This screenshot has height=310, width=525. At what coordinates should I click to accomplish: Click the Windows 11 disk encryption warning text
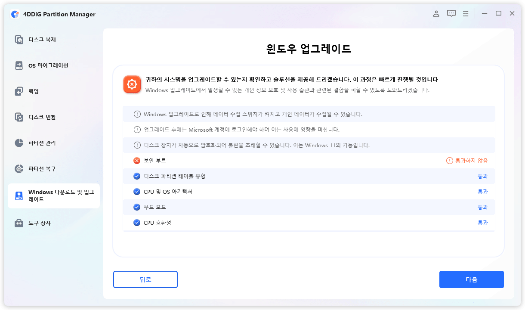click(x=256, y=145)
